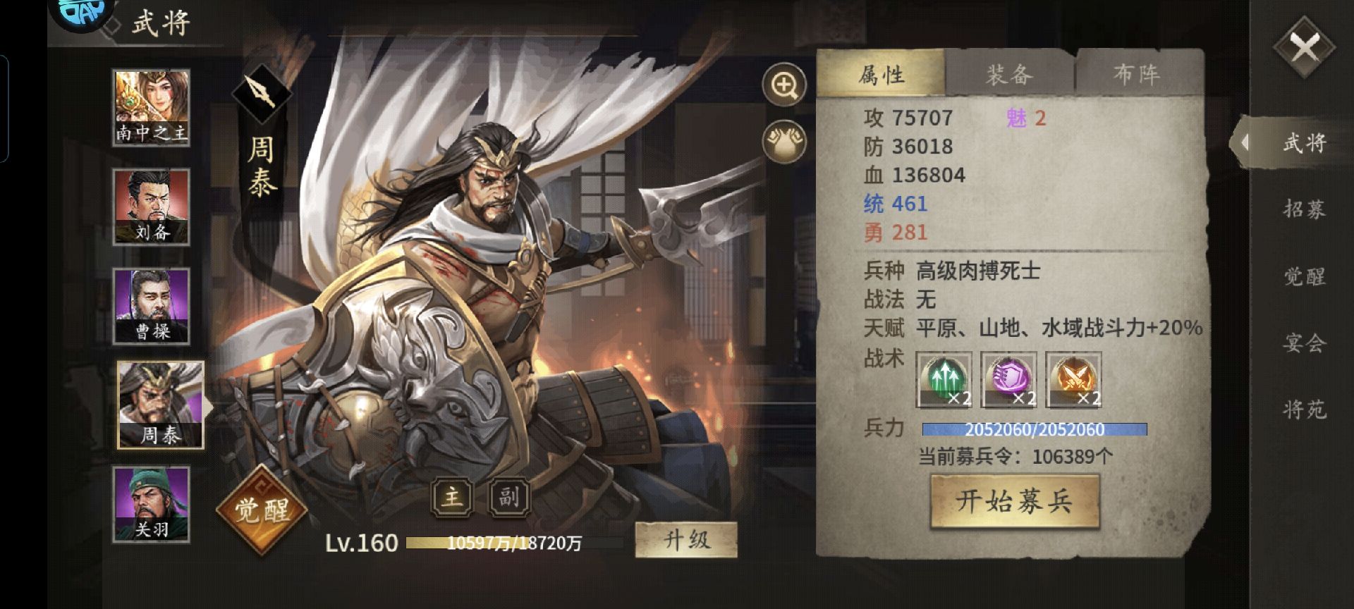The image size is (1354, 609).
Task: Open the 宴会 side menu item
Action: point(1303,343)
